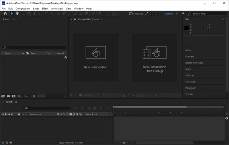Enable the Snapping checkbox
Image resolution: width=229 pixels, height=145 pixels.
coord(131,14)
